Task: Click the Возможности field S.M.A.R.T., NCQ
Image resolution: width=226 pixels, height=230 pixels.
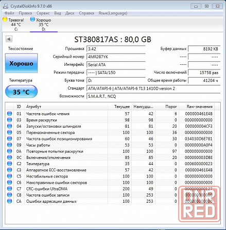Action: (153, 96)
